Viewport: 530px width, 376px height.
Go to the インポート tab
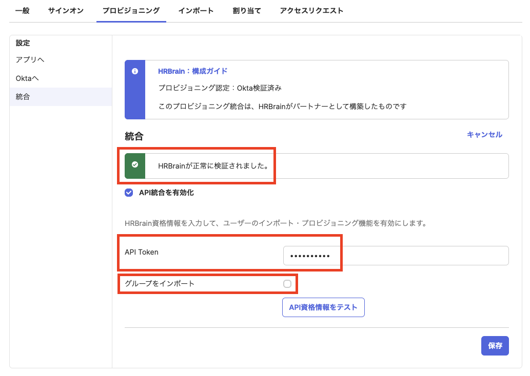tap(196, 11)
